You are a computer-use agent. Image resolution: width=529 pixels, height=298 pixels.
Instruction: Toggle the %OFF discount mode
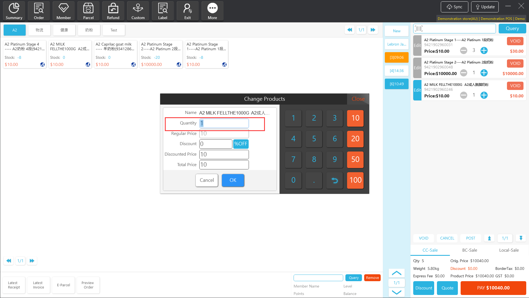pos(241,144)
